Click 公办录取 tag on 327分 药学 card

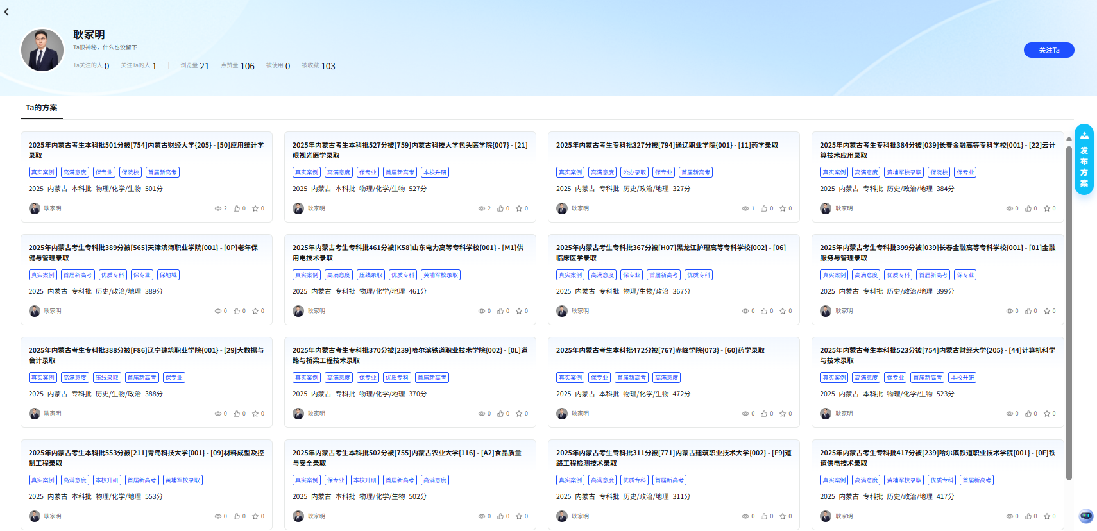[x=634, y=173]
